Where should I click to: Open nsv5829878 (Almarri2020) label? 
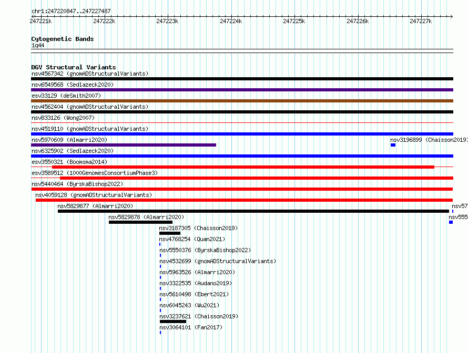click(146, 217)
